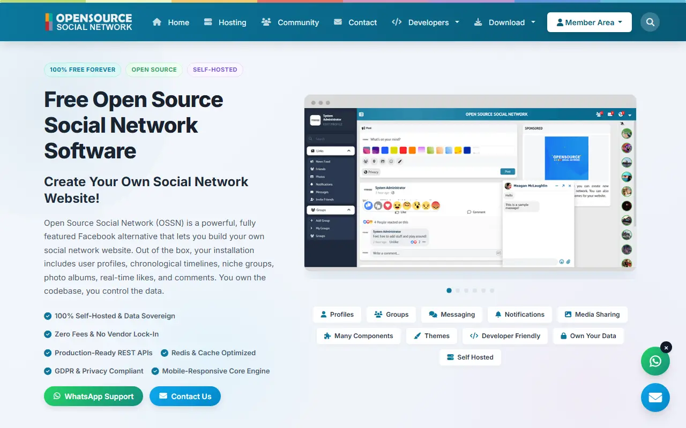Click the Own Your Data chip
This screenshot has width=686, height=428.
(x=588, y=336)
